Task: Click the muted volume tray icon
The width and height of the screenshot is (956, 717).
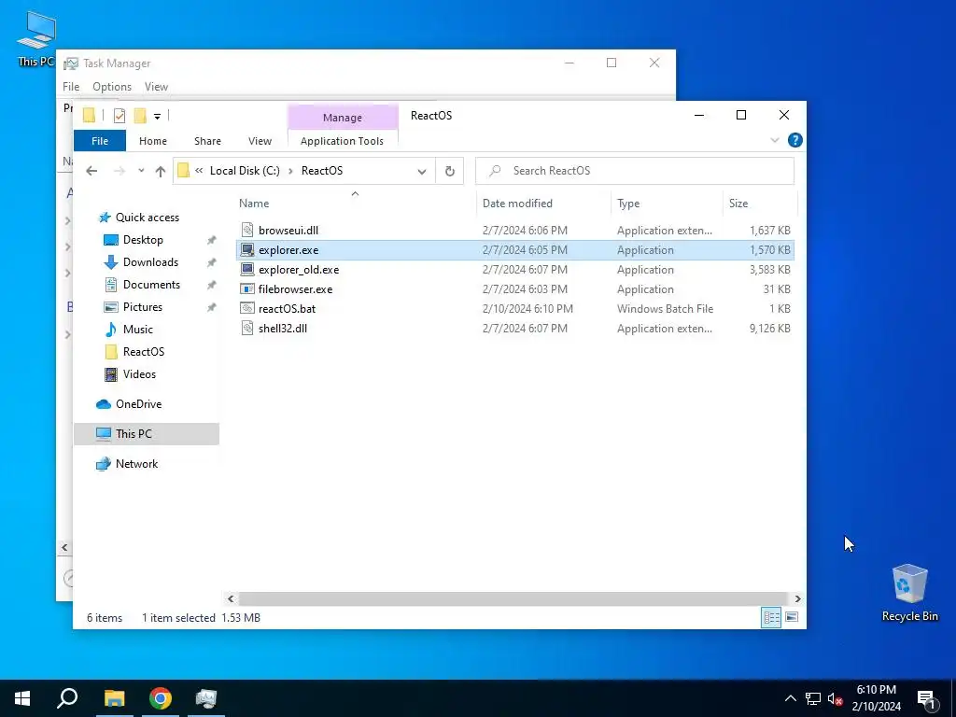Action: pos(835,698)
